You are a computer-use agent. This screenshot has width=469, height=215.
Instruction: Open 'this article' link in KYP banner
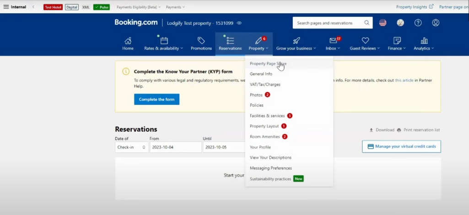[x=404, y=80]
